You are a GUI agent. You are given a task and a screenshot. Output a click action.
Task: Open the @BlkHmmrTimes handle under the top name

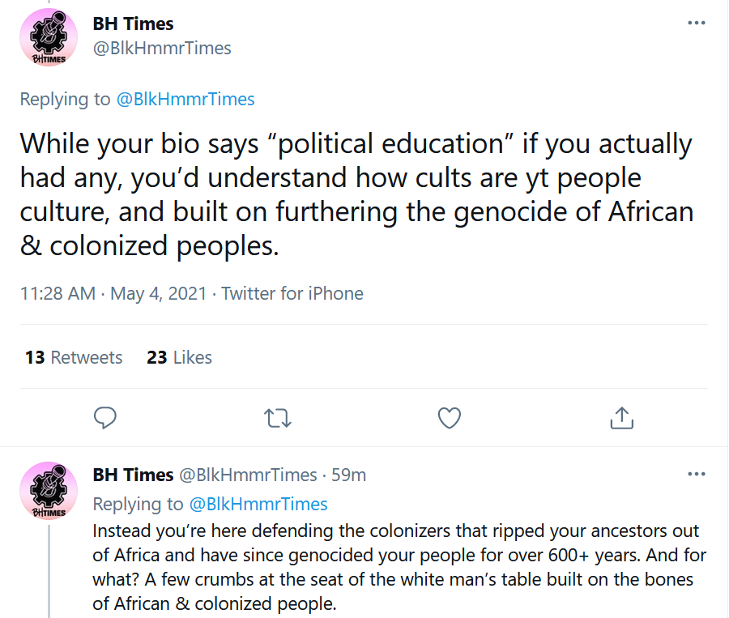[x=162, y=49]
